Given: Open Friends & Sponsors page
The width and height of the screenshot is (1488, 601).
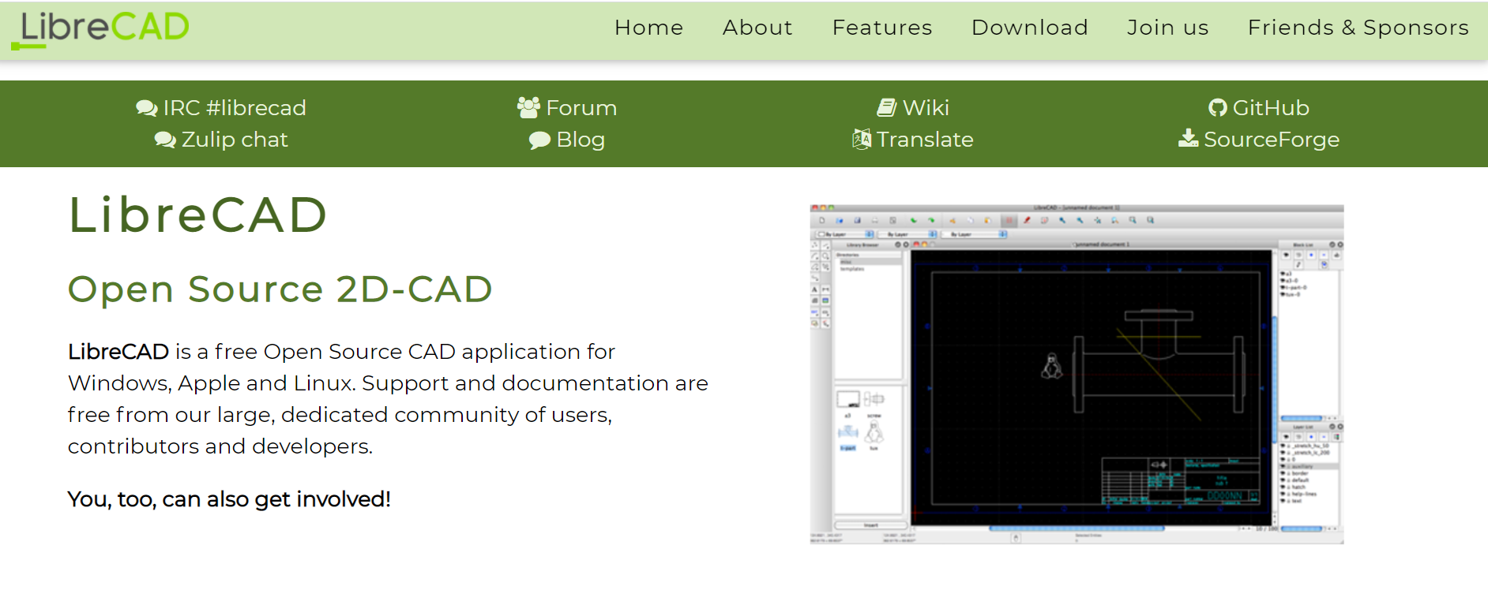Looking at the screenshot, I should (x=1358, y=28).
